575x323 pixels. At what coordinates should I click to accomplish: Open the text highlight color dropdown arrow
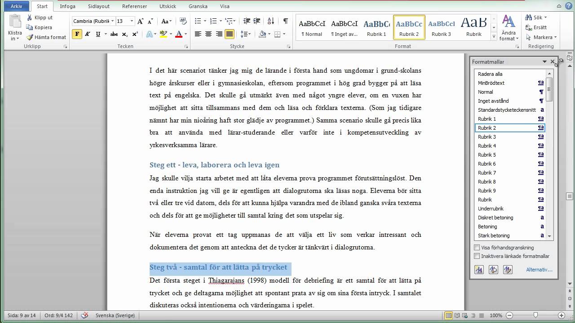pos(171,34)
